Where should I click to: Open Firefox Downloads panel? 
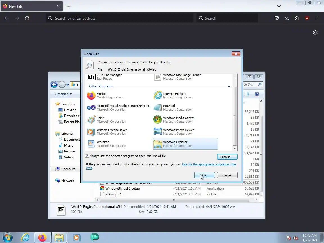click(287, 18)
